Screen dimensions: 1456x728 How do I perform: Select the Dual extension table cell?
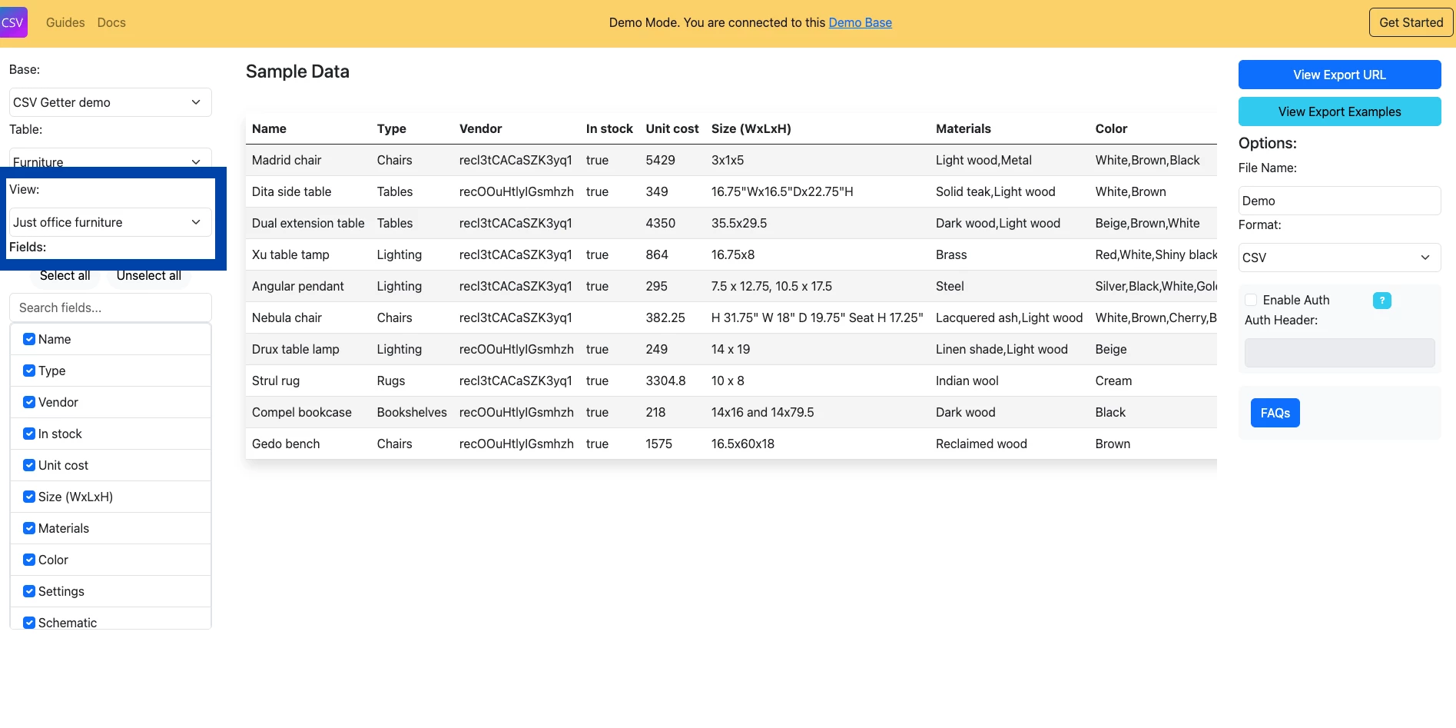308,223
